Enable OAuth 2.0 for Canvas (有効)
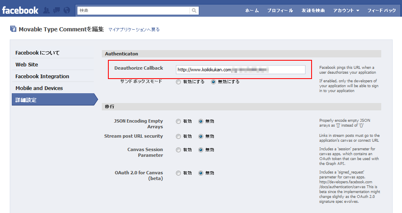The image size is (402, 213). click(178, 173)
